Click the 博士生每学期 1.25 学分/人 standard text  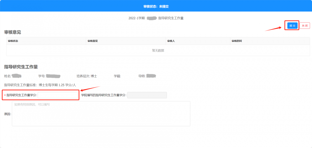57,85
